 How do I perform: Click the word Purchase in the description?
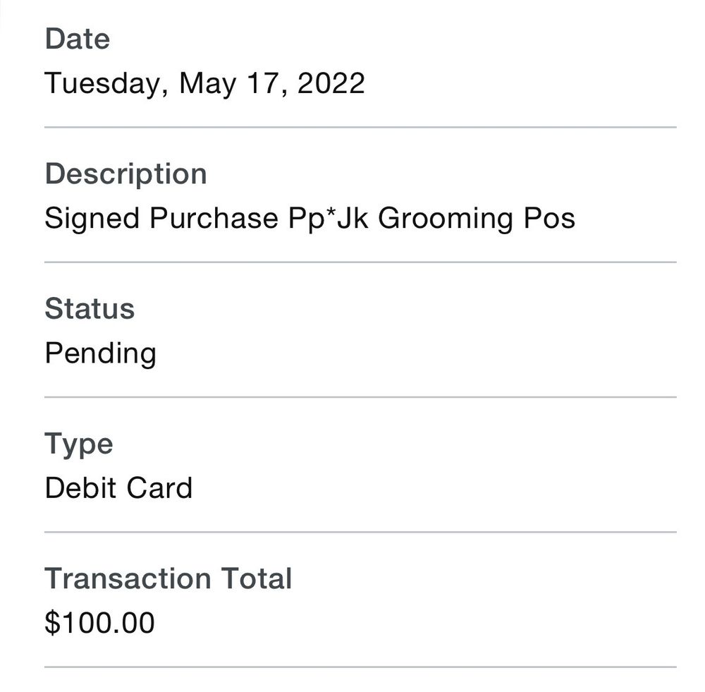[x=214, y=218]
